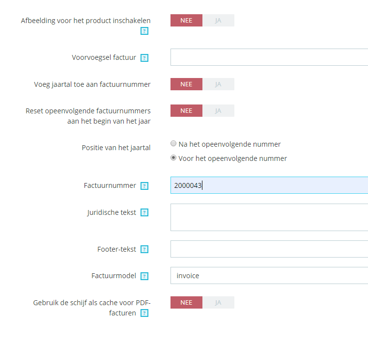Click help icon below Afbeelding voor het product
The width and height of the screenshot is (368, 339).
tap(144, 31)
